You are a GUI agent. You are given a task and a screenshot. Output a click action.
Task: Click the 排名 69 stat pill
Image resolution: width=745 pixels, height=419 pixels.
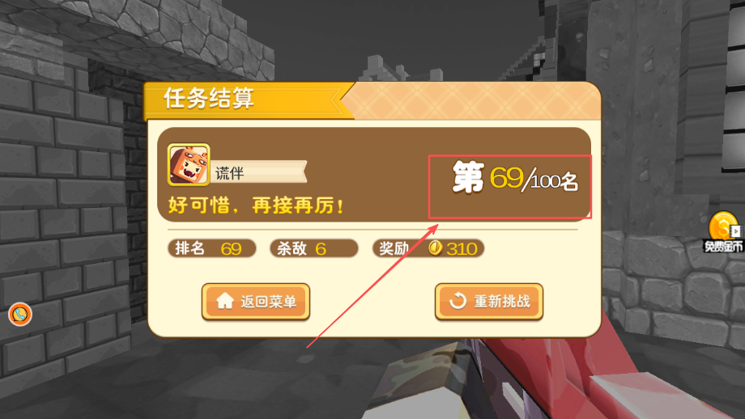point(211,248)
